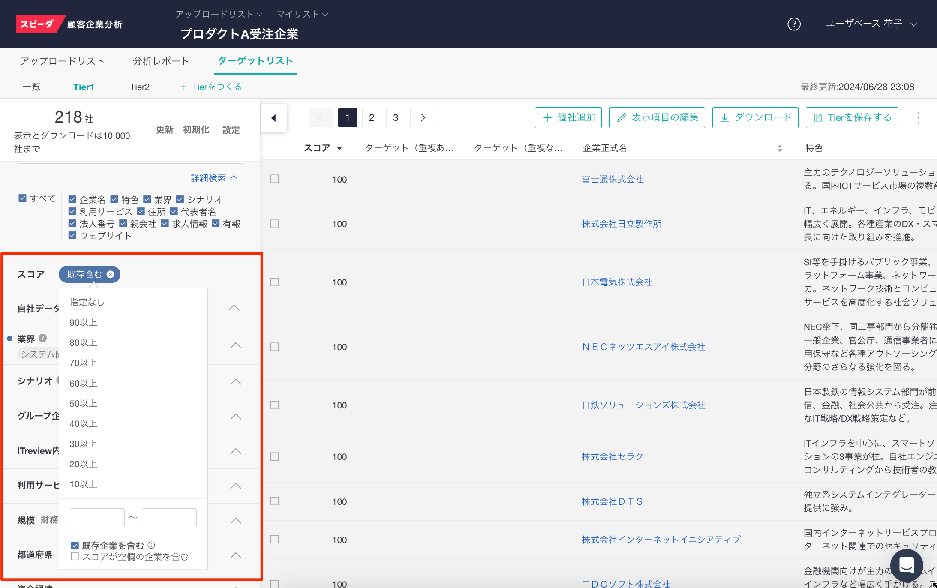This screenshot has height=588, width=937.
Task: Click the minimum score range input
Action: (x=97, y=518)
